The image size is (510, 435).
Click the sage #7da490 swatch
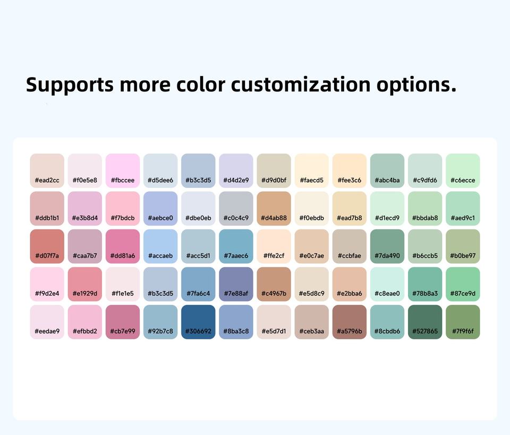[387, 246]
